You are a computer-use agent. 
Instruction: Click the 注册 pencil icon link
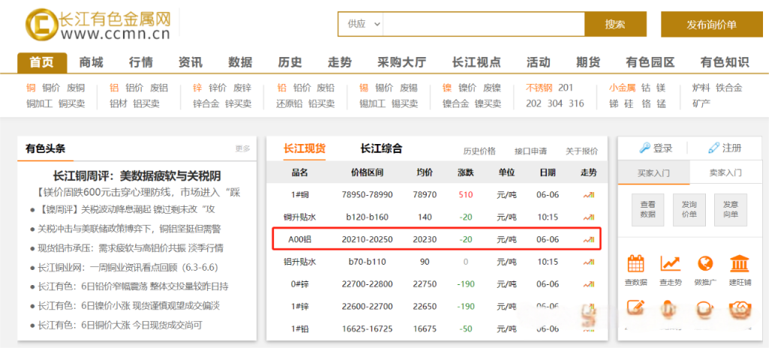tap(725, 148)
